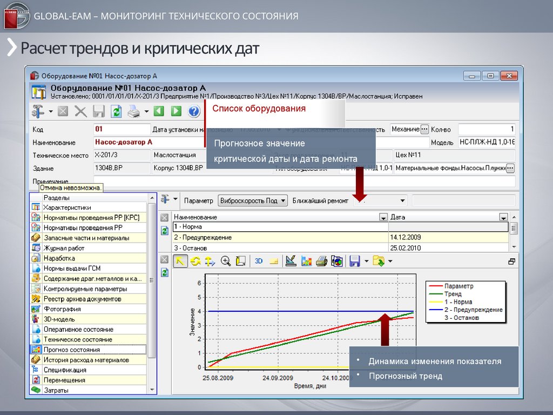
Task: Click the refresh icon in the top toolbar
Action: (x=116, y=111)
